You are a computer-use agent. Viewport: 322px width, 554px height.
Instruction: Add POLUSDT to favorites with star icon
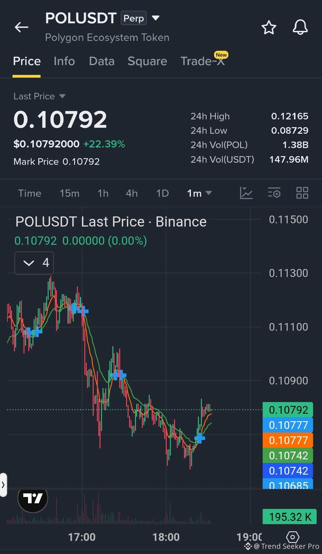(269, 27)
